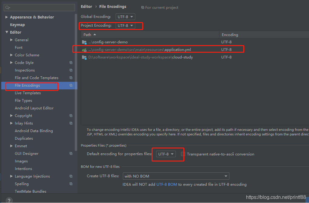Expand the Inlay Hints tree node

(12, 123)
